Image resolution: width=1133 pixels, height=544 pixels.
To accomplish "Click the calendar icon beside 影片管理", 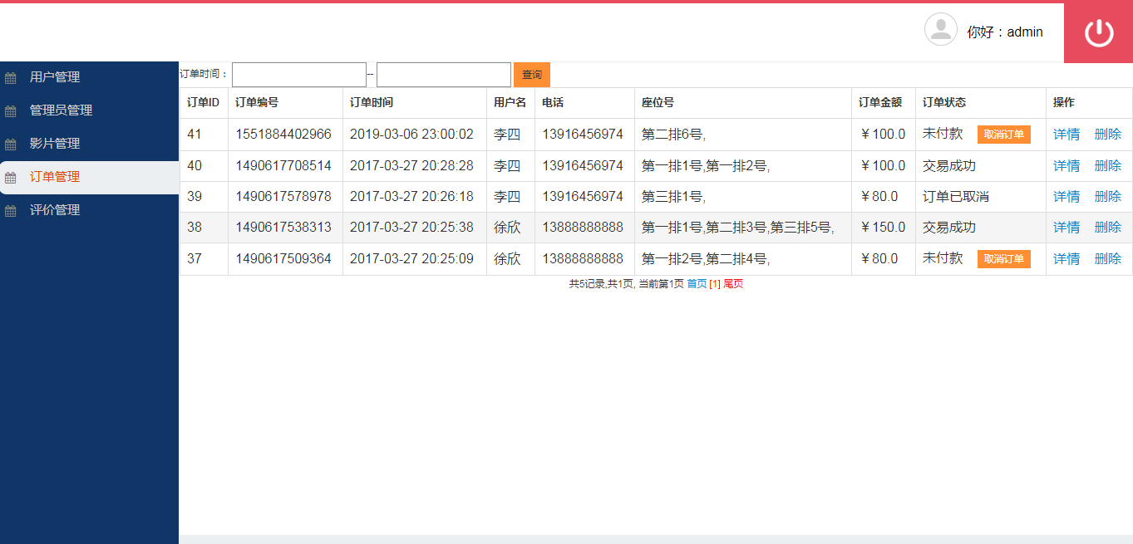I will (11, 143).
